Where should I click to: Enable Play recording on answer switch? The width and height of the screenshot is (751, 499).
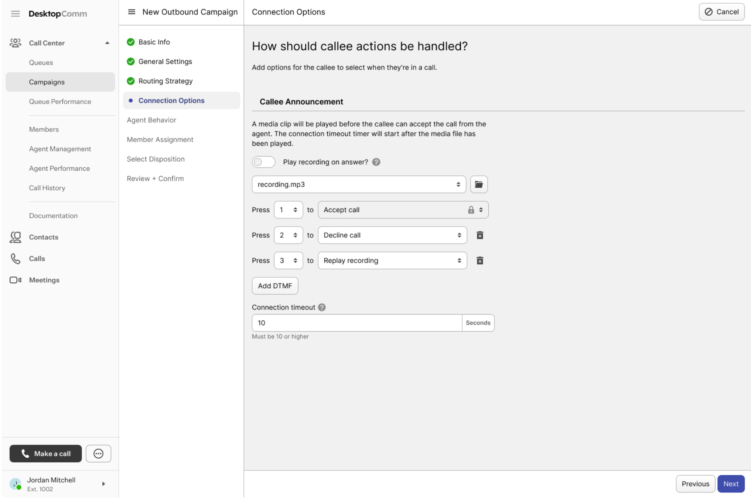pos(263,162)
